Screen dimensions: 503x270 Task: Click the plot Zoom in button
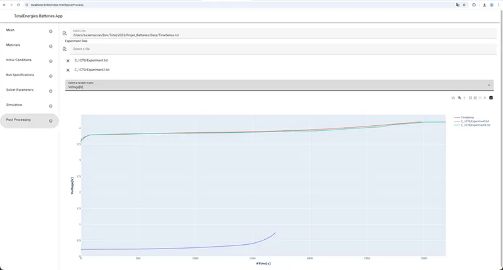(470, 98)
